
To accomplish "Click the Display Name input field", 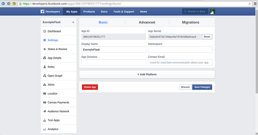I will 114,50.
